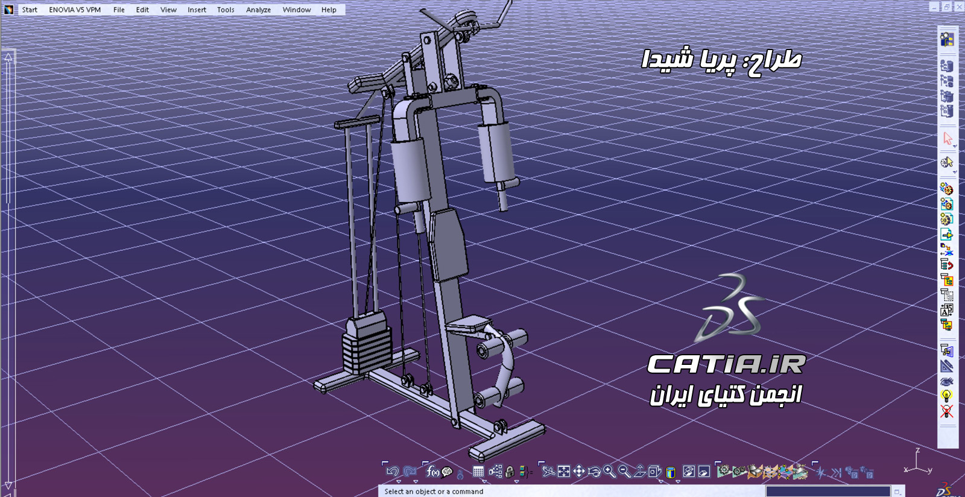Expand the Select arrow tool flyout
965x497 pixels.
coord(955,146)
